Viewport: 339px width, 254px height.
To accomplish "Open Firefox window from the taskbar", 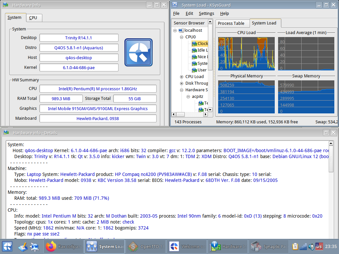I will [x=64, y=247].
